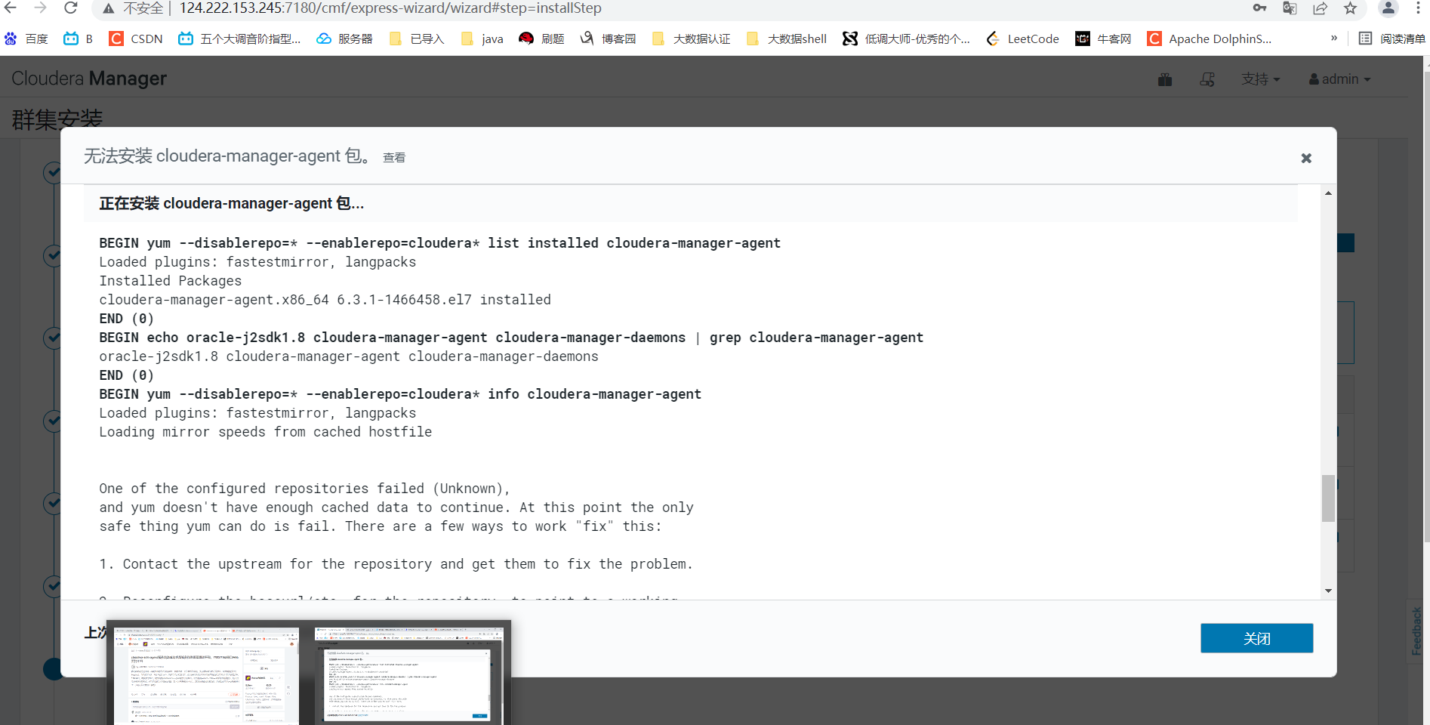
Task: Expand the 大数据认证 bookmark folder
Action: point(691,39)
